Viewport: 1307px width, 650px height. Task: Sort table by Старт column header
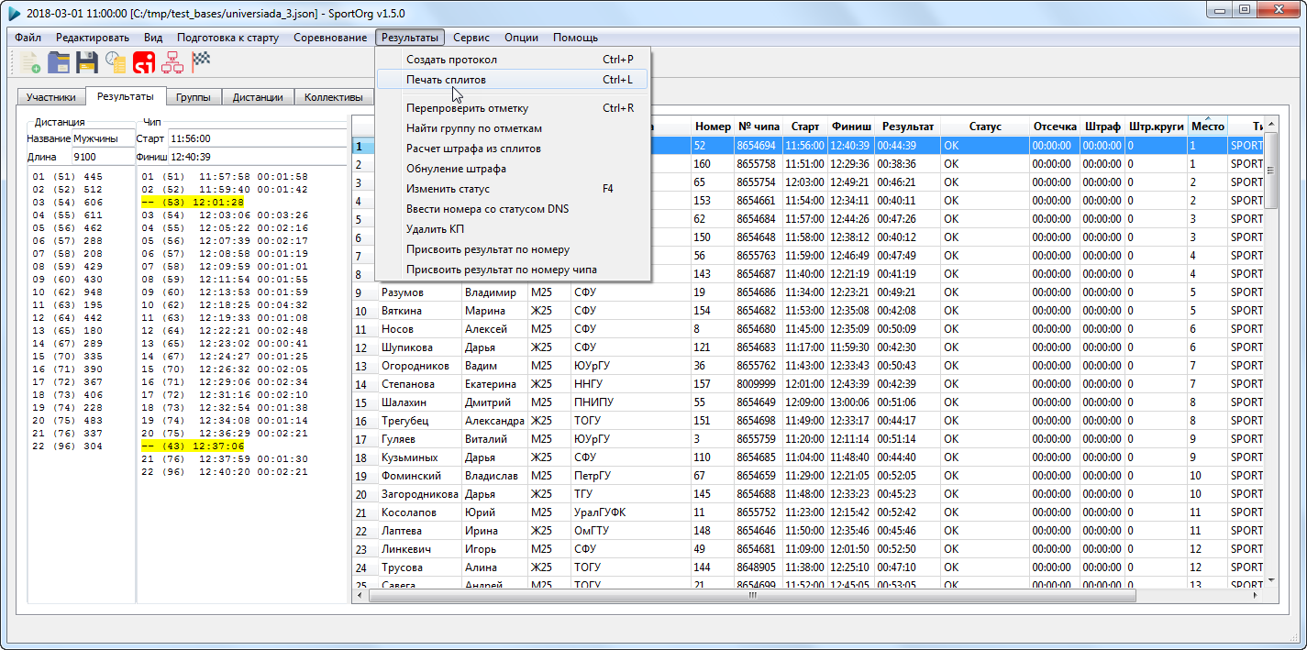pos(805,127)
